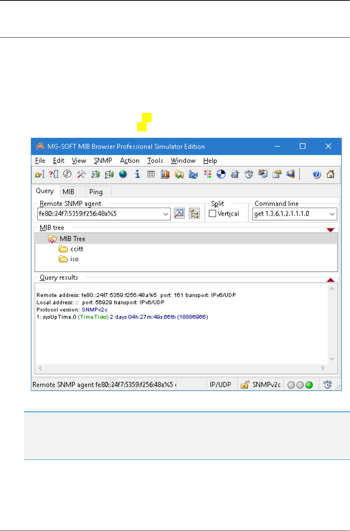Open the File menu
The image size is (350, 531).
(x=40, y=160)
